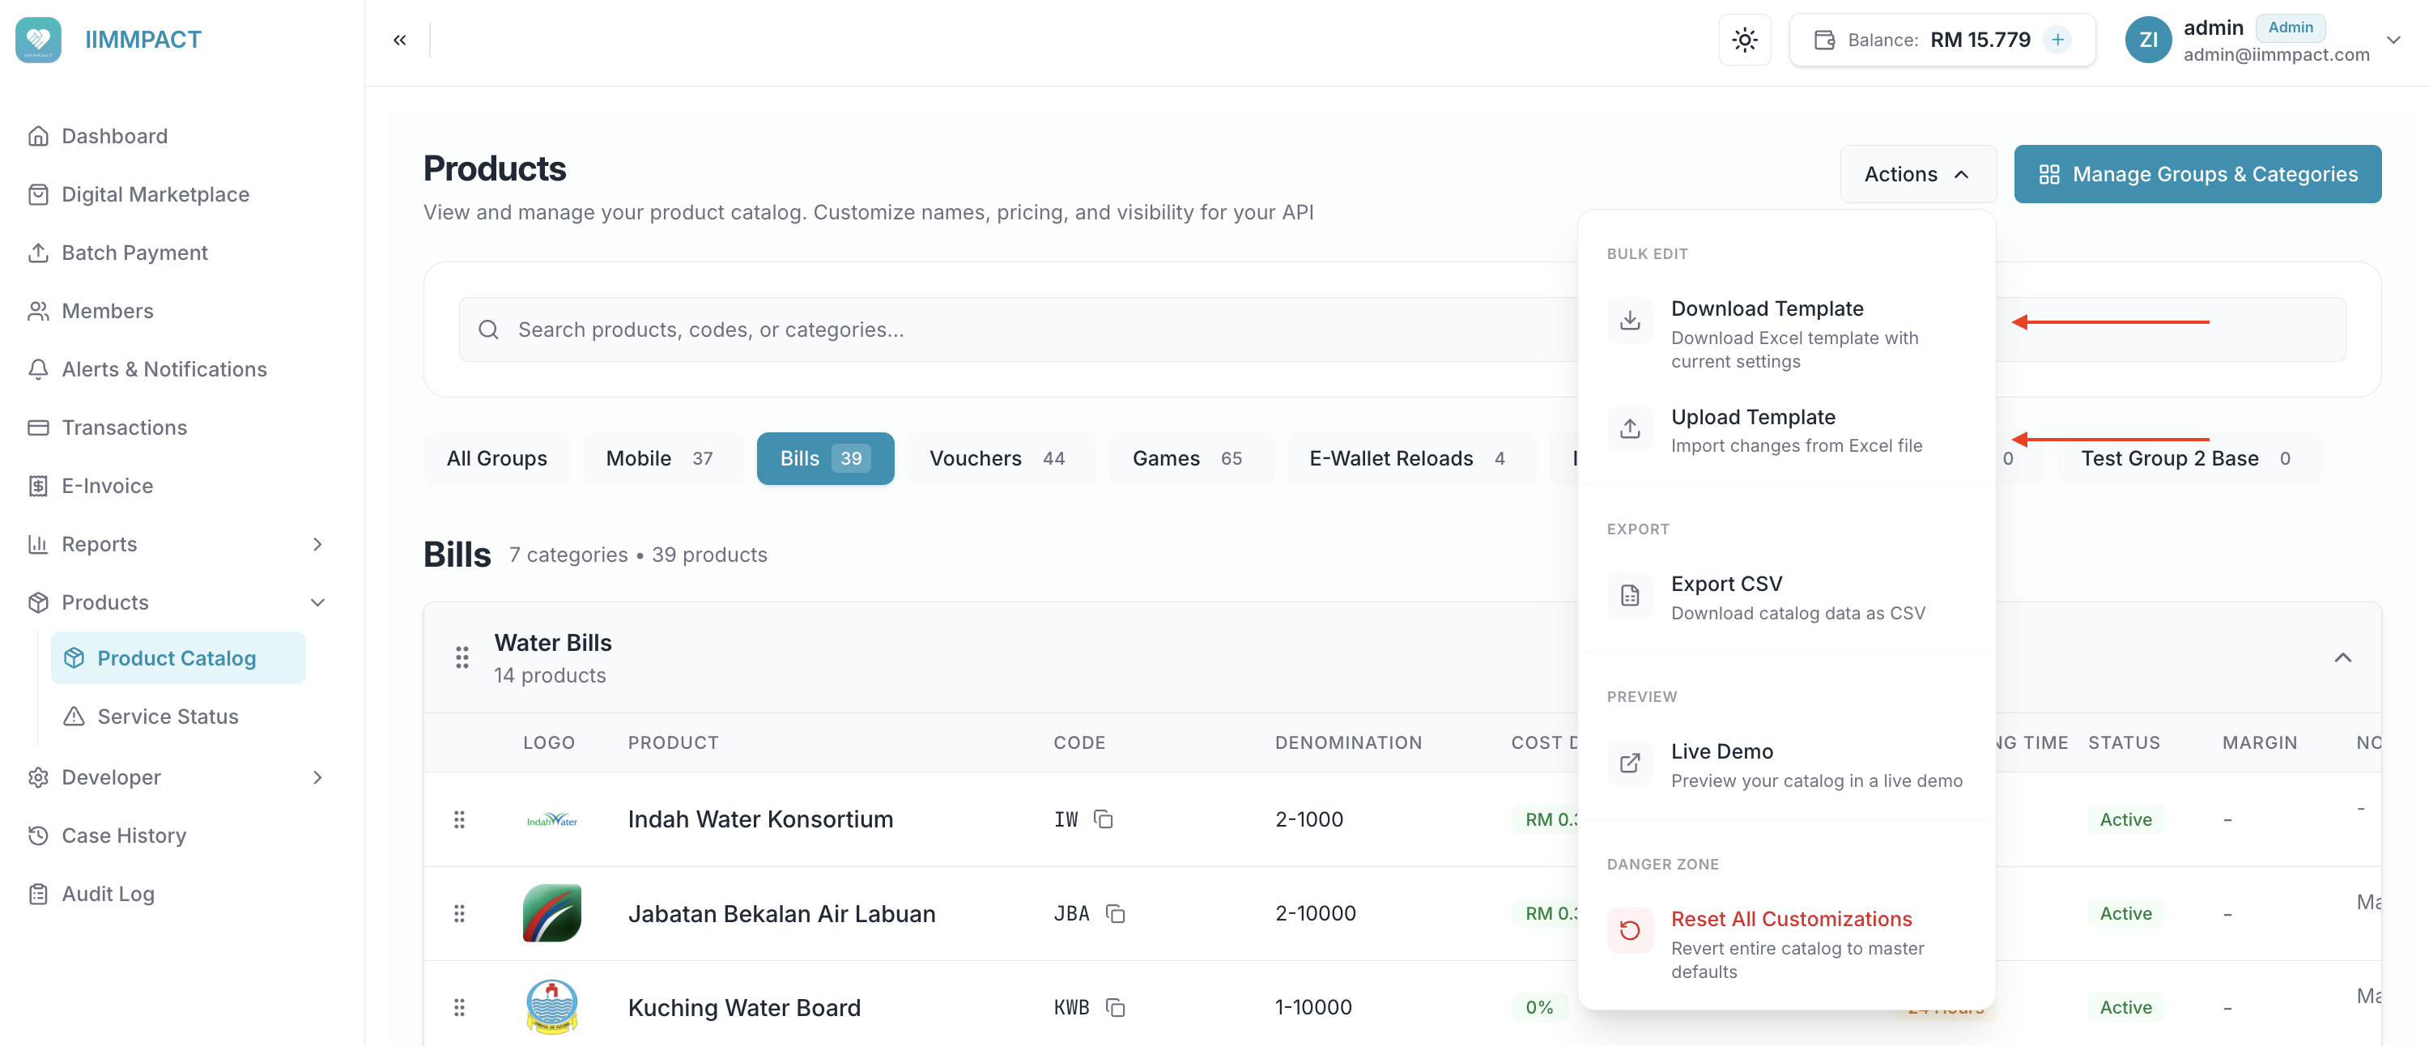Click drag handle for Kuching Water Board

pyautogui.click(x=459, y=1007)
